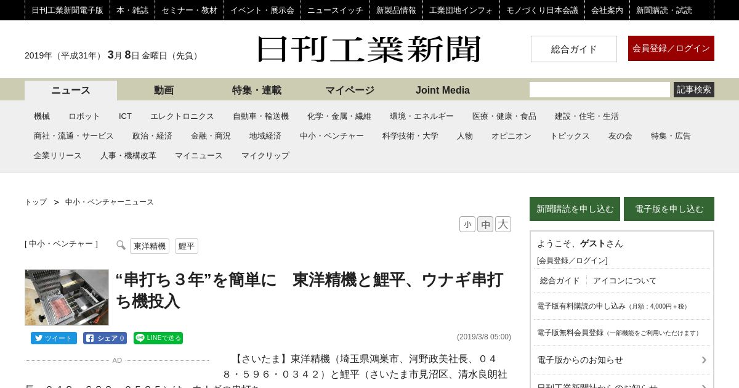Open モノづくり日本会議 in the top bar
The height and width of the screenshot is (388, 739).
coord(542,10)
